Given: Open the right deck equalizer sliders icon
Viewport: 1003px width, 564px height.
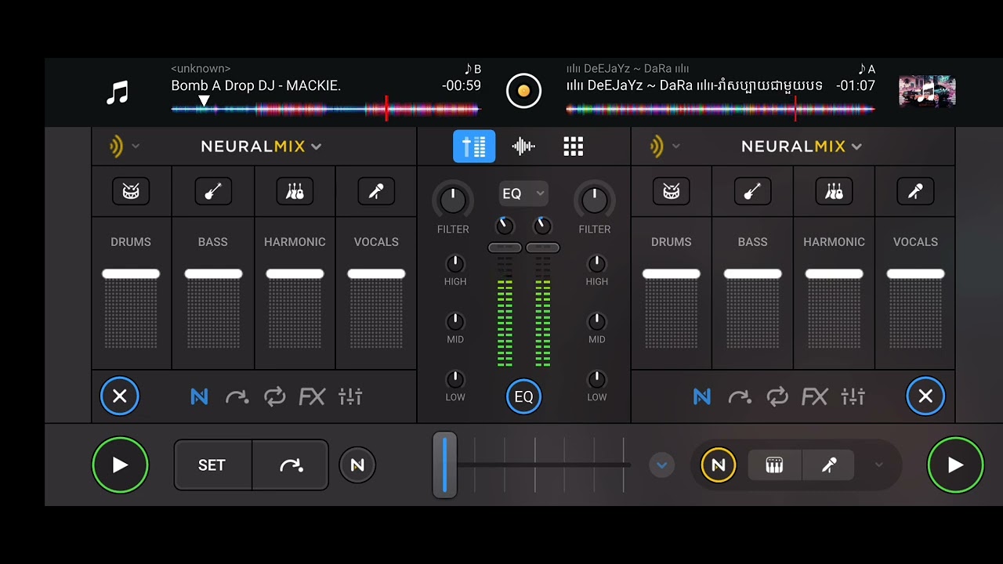Looking at the screenshot, I should (x=853, y=397).
